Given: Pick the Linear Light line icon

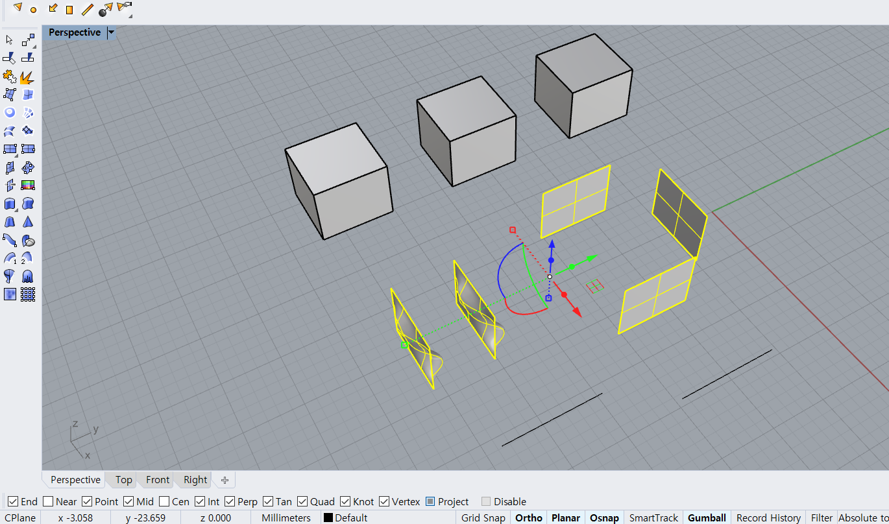Looking at the screenshot, I should [x=87, y=9].
